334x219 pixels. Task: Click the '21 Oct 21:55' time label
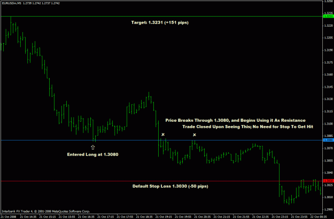point(242,217)
